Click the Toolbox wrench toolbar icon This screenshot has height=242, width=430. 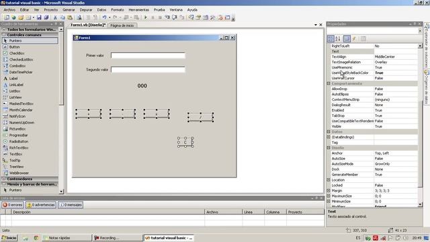pos(213,17)
